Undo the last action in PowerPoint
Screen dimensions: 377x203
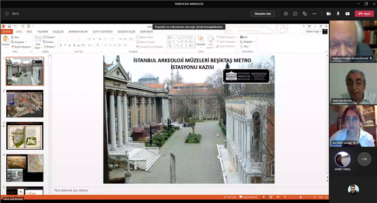tap(15, 26)
